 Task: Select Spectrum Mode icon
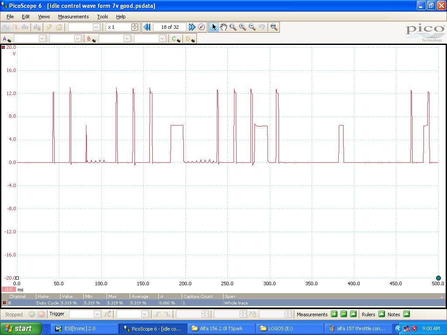point(25,27)
